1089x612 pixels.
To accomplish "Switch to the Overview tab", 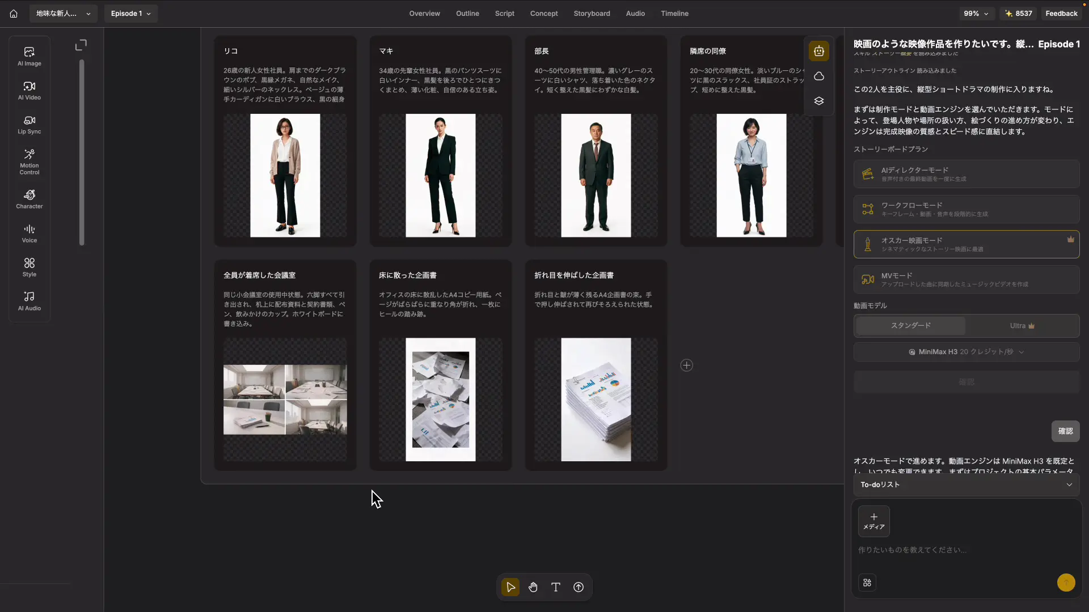I will [425, 14].
